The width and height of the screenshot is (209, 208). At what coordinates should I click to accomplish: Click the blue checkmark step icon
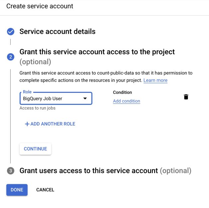coord(11,32)
